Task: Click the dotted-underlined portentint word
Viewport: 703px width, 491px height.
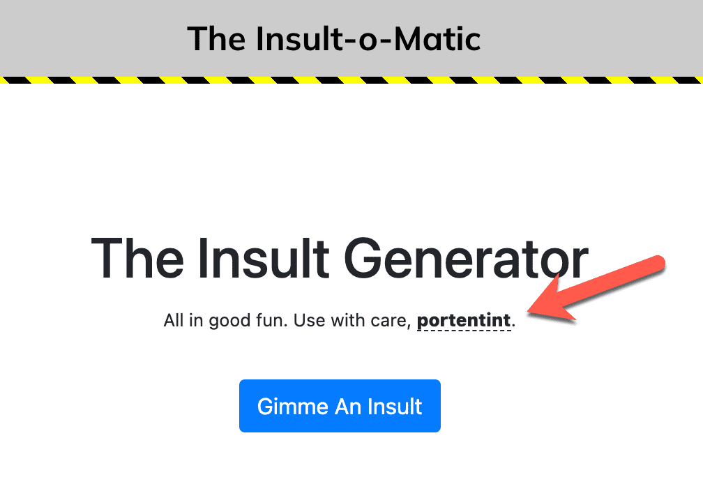Action: tap(464, 321)
